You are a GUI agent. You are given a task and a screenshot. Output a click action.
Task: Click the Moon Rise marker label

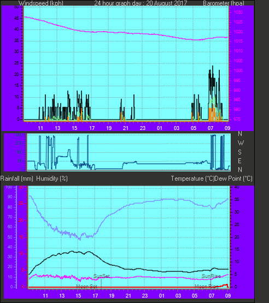point(207,286)
